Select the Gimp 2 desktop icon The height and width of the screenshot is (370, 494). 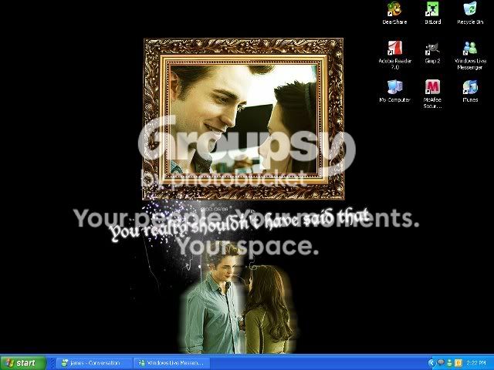[432, 52]
